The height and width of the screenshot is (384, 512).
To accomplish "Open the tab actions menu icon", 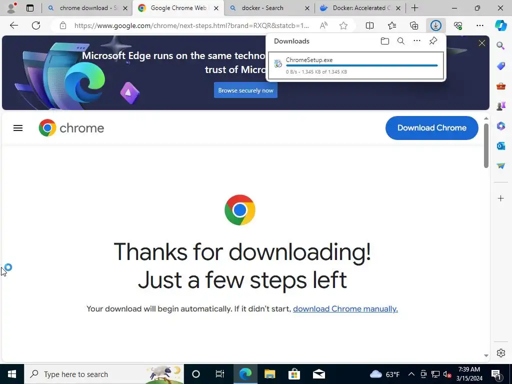I will click(x=29, y=8).
